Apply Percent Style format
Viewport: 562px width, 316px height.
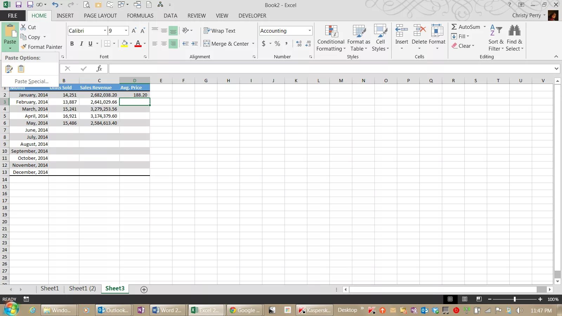coord(277,44)
